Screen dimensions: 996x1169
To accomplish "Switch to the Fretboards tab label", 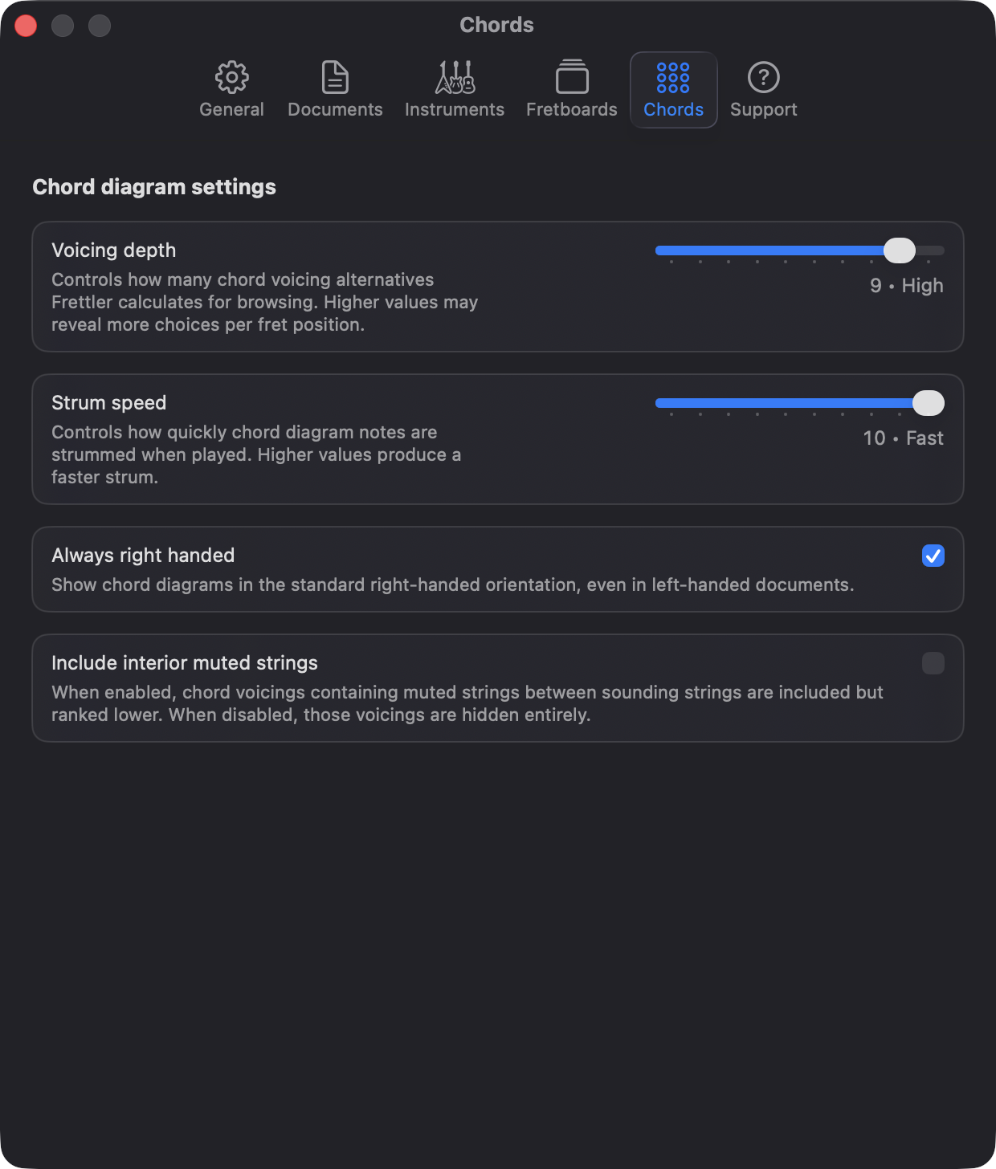I will tap(572, 109).
